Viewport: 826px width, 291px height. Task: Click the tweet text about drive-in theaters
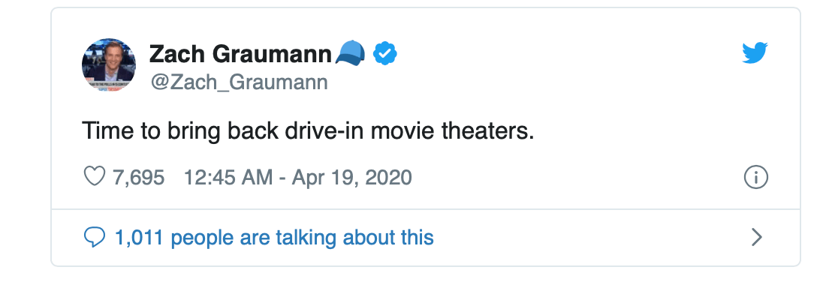point(308,131)
